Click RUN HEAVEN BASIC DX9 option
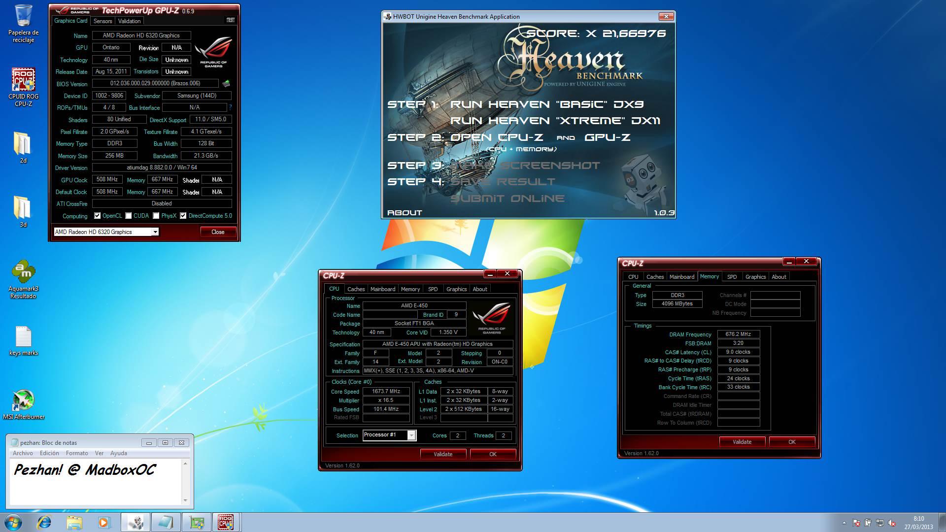Screen dimensions: 946x532 pos(547,104)
